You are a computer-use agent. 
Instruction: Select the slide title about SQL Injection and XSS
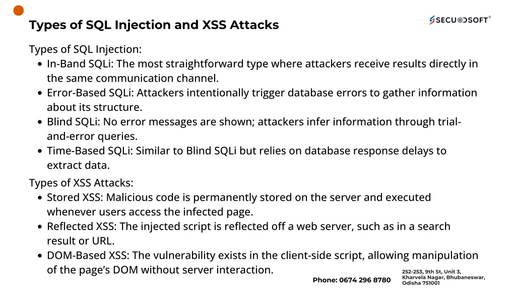154,25
